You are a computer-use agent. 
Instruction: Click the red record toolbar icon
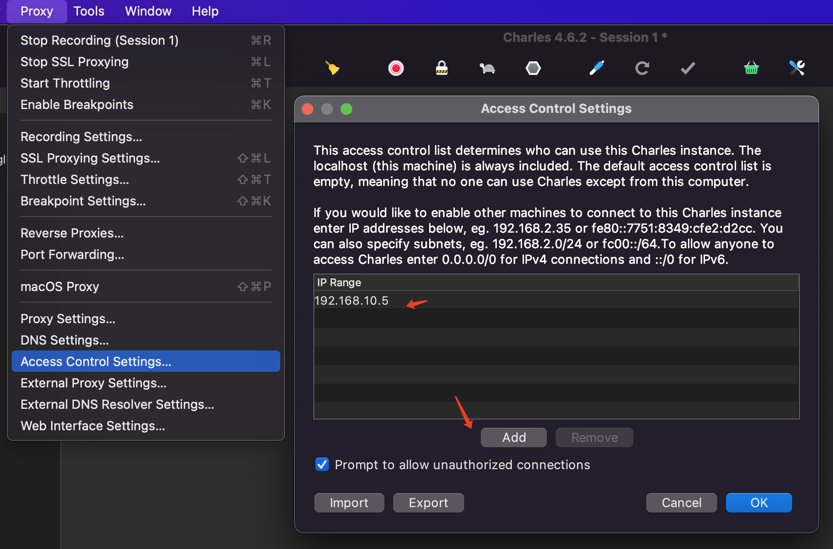pos(396,68)
